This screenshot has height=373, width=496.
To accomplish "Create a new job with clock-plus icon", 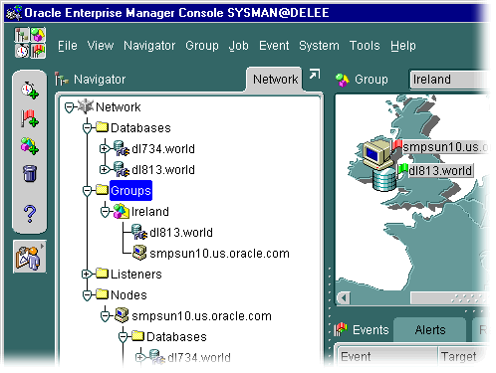I will [30, 90].
